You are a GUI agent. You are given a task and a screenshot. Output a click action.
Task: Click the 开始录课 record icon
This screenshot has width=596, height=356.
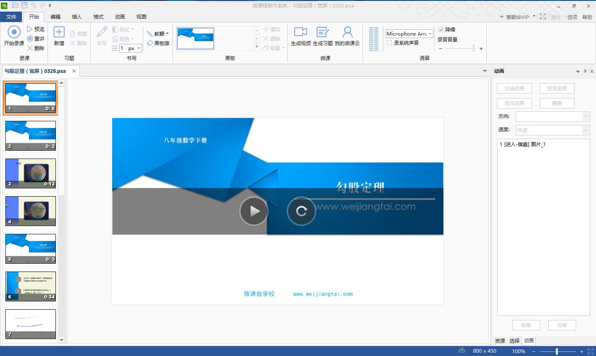(14, 32)
